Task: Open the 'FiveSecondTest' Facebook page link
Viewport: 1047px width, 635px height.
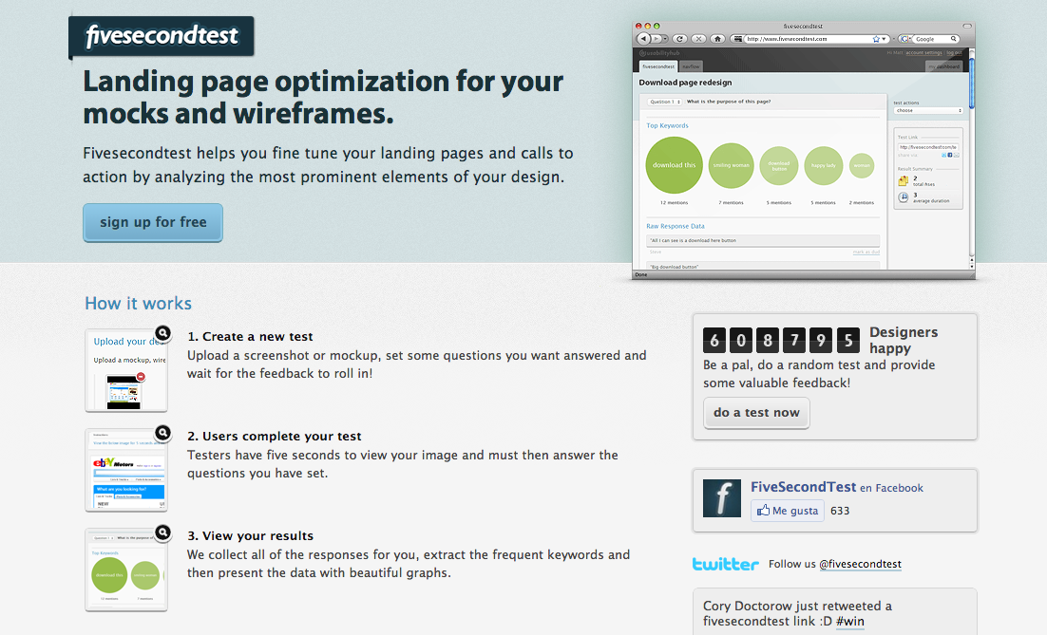Action: click(802, 487)
